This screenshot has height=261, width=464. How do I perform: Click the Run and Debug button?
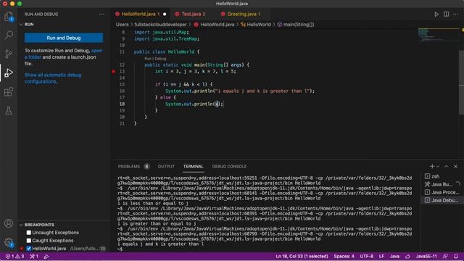point(64,38)
